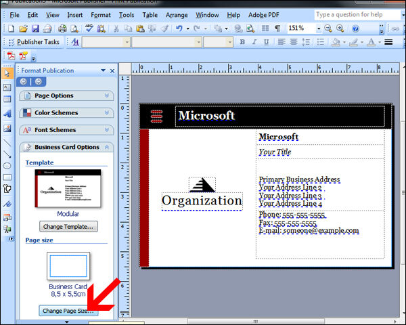Expand the Font Schemes section
Viewport: 406px width, 325px height.
pyautogui.click(x=66, y=130)
